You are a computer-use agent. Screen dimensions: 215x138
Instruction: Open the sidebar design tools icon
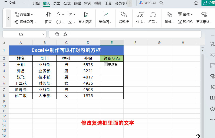pos(212,87)
